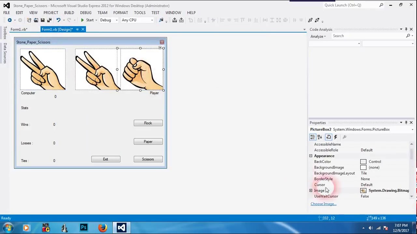
Task: Open the PictureBox2 object selector dropdown
Action: click(x=412, y=129)
